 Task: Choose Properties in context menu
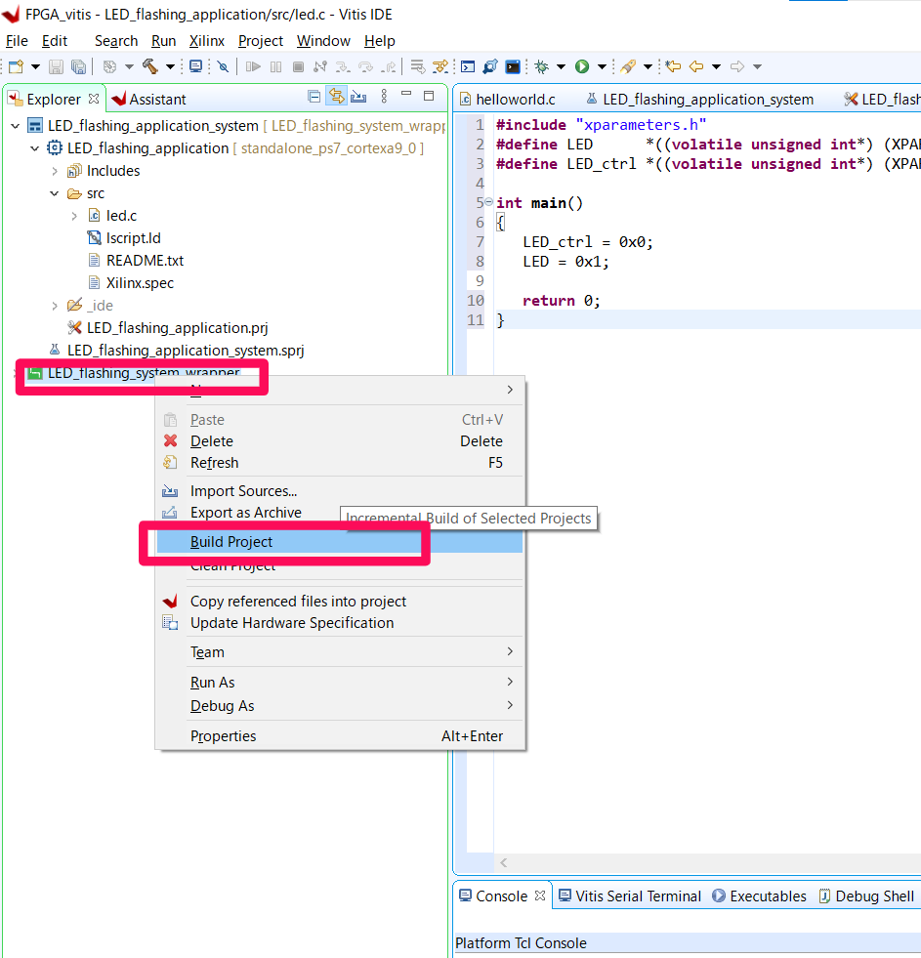[340, 736]
